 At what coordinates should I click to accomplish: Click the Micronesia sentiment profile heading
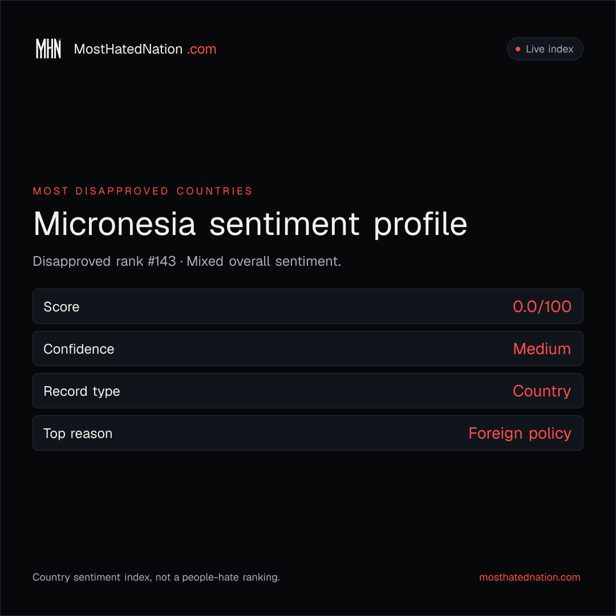(x=250, y=224)
